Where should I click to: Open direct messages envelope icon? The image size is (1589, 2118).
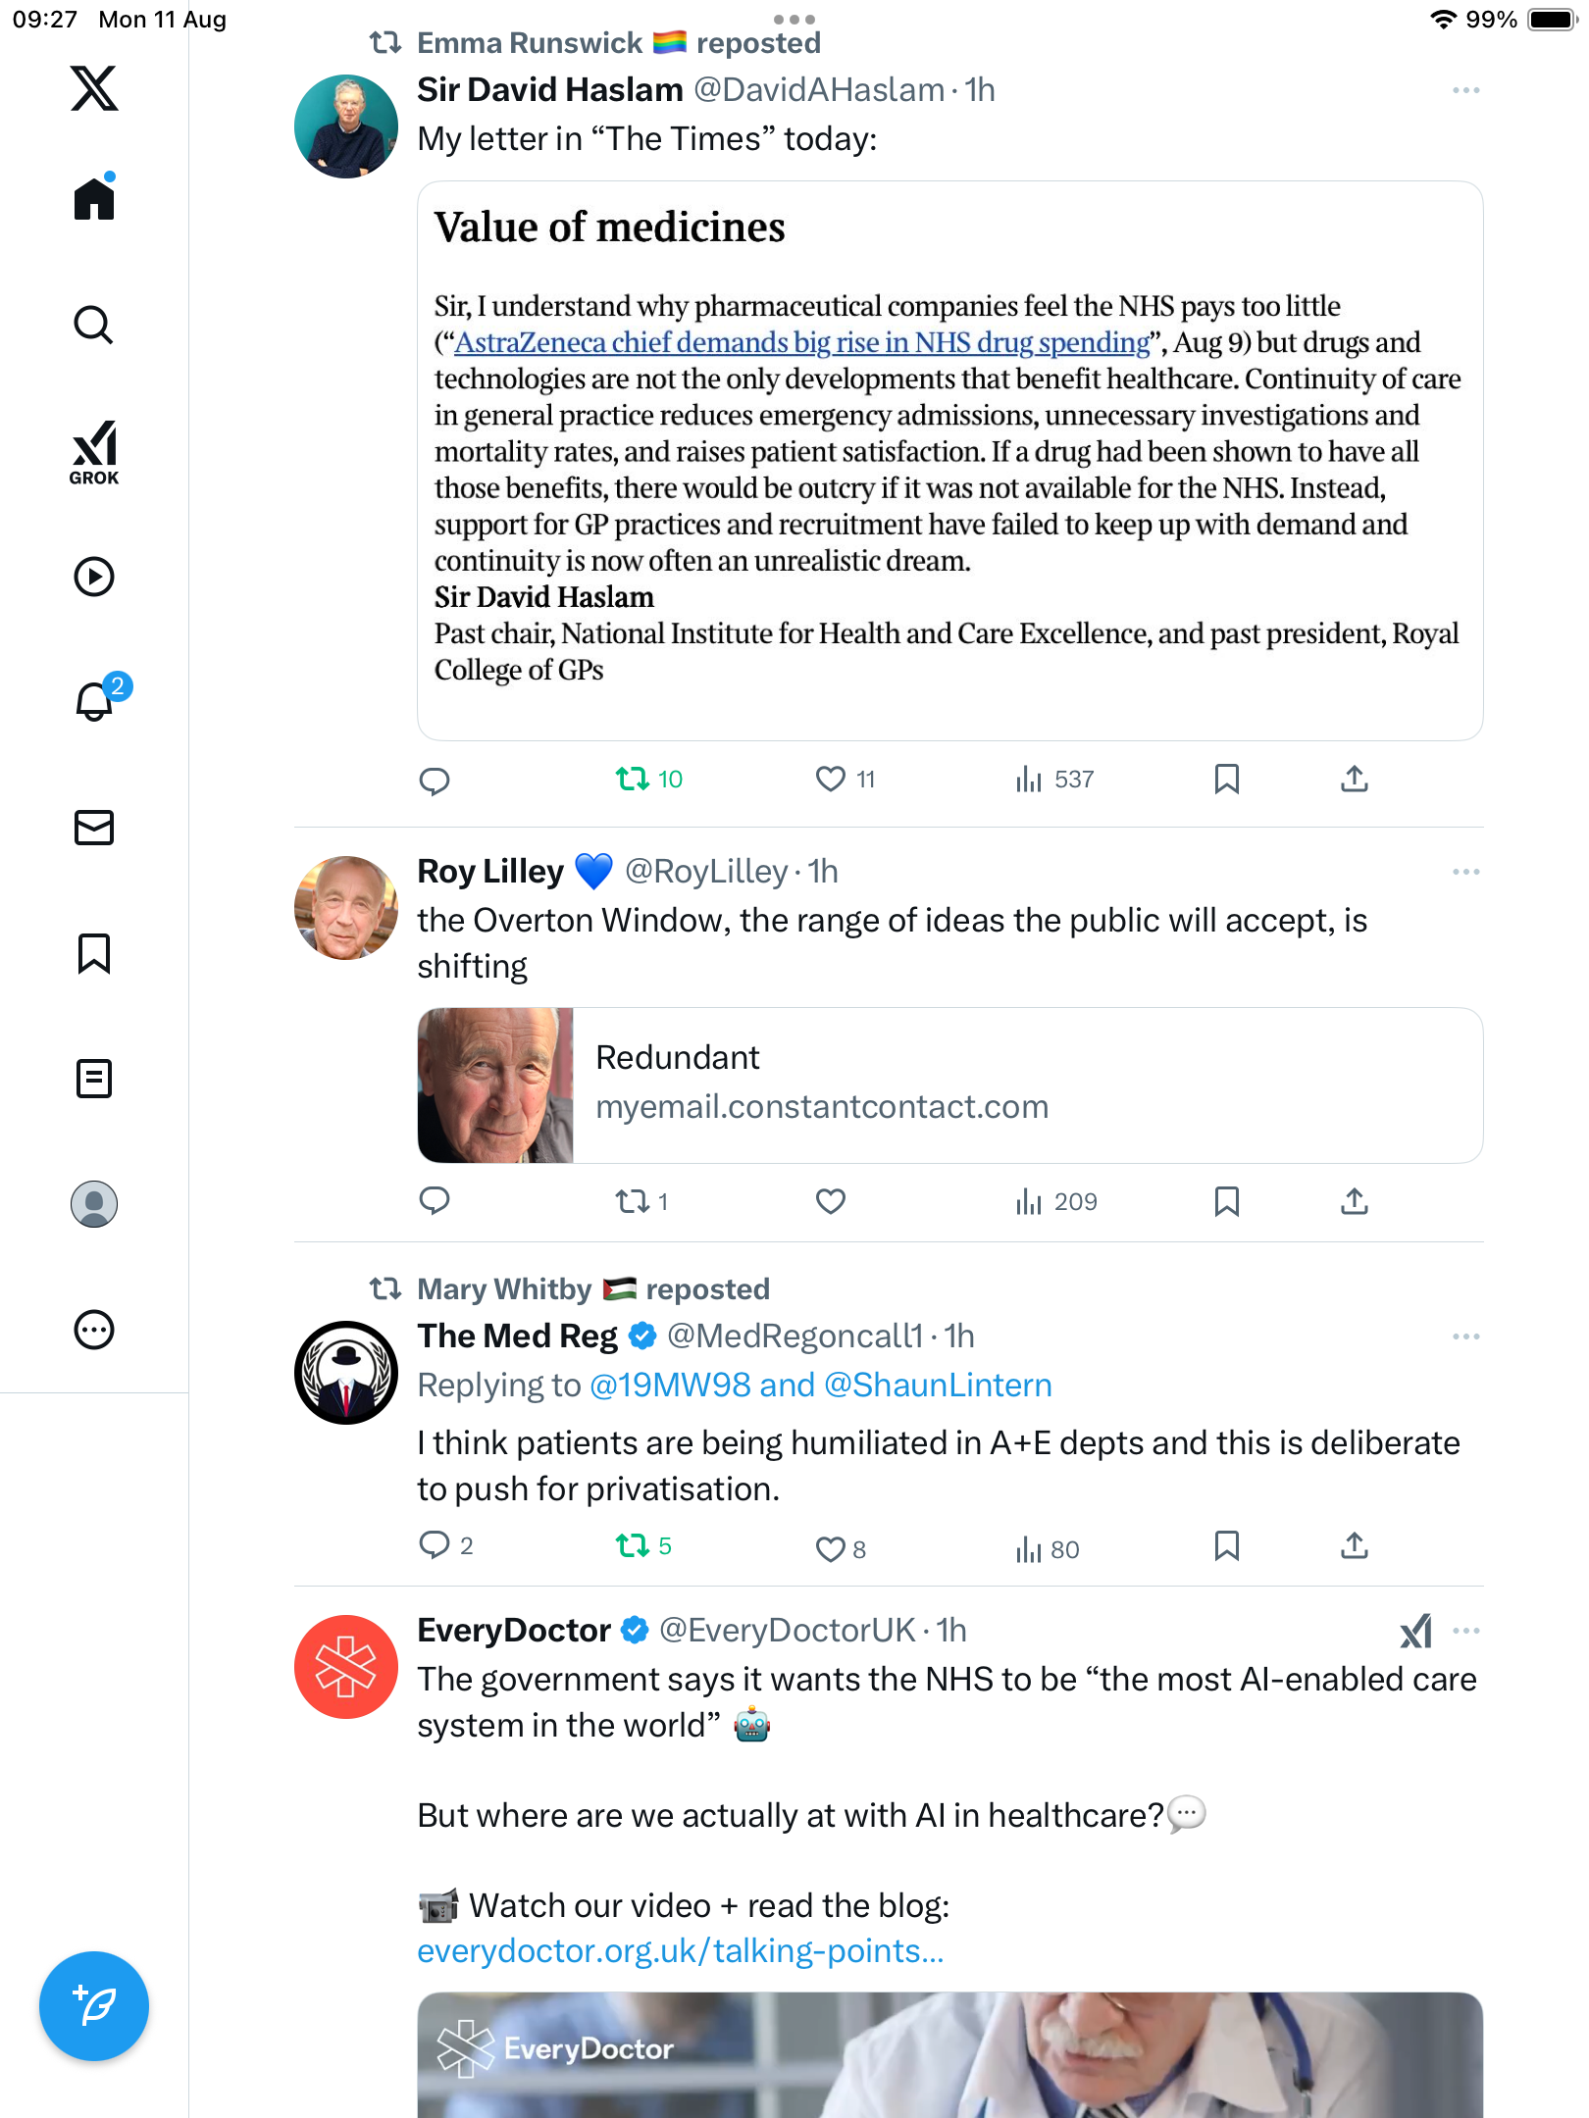pos(94,828)
